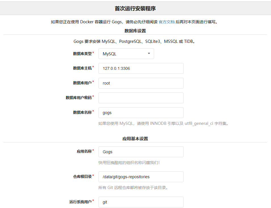Click the 数据库用户 label

[x=82, y=83]
